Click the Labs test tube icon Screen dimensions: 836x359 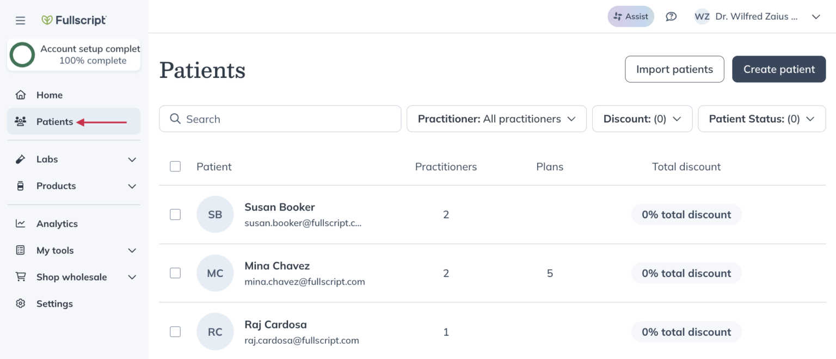(x=21, y=159)
